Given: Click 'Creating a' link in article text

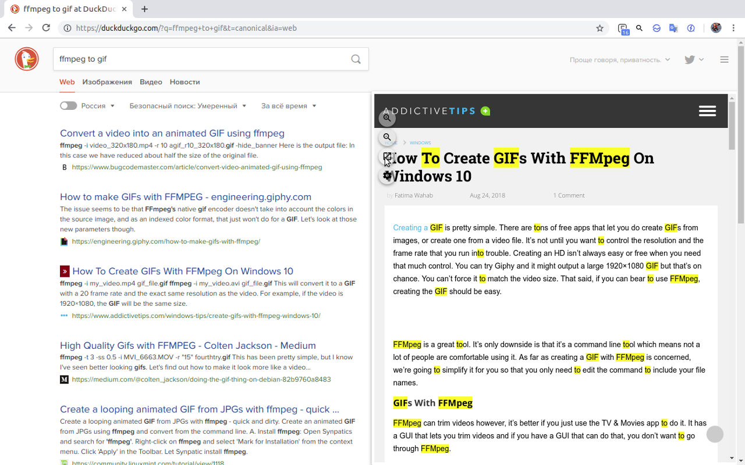Looking at the screenshot, I should pos(410,228).
